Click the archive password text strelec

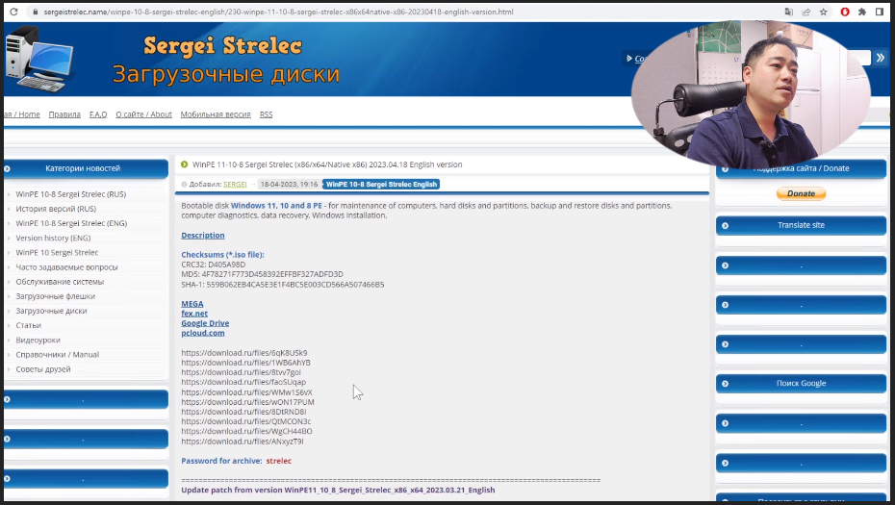point(278,461)
